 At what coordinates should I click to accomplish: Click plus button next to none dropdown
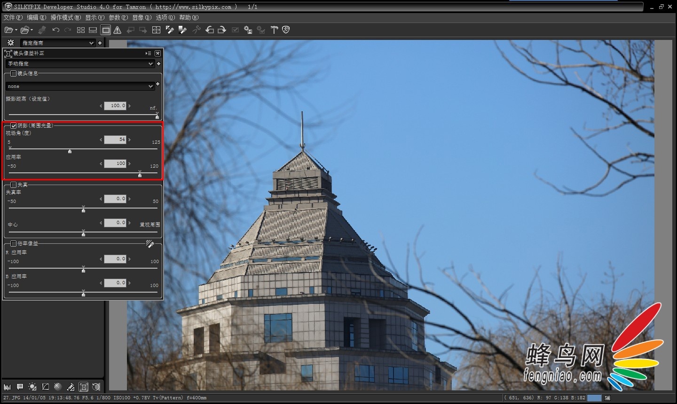[157, 84]
